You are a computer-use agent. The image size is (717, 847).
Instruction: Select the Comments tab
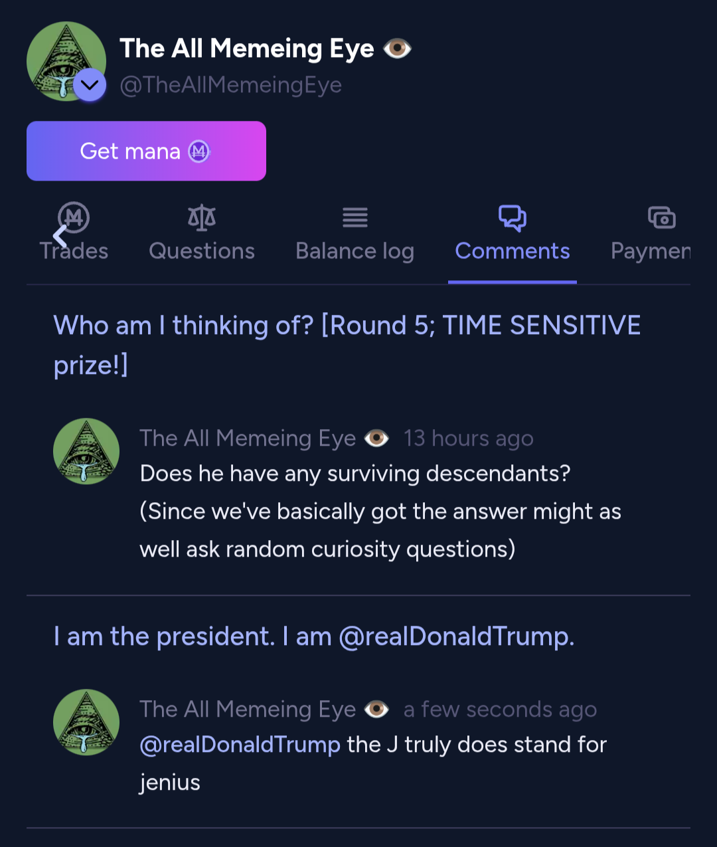pos(512,250)
